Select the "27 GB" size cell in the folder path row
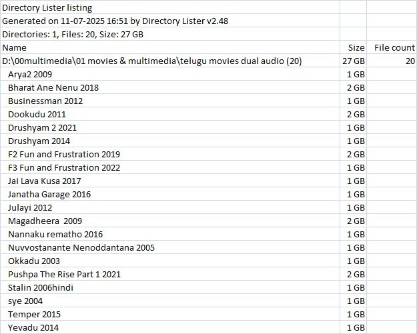 point(354,61)
